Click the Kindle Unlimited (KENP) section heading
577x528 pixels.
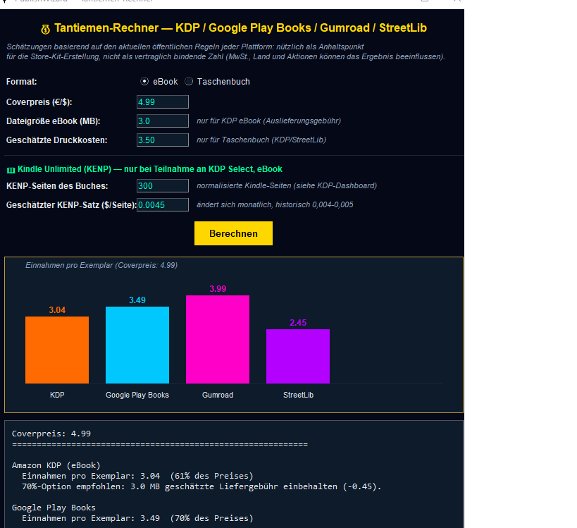pos(150,169)
